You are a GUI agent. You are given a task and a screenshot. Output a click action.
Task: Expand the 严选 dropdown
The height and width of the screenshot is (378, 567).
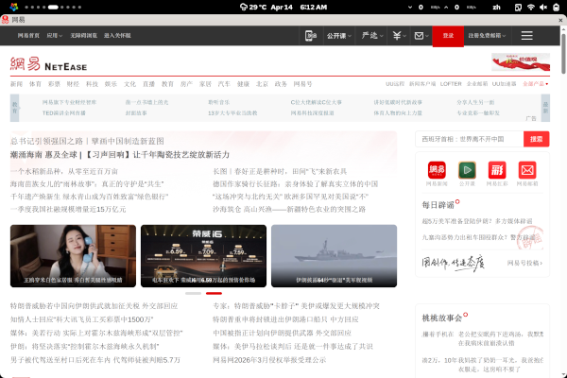point(372,36)
